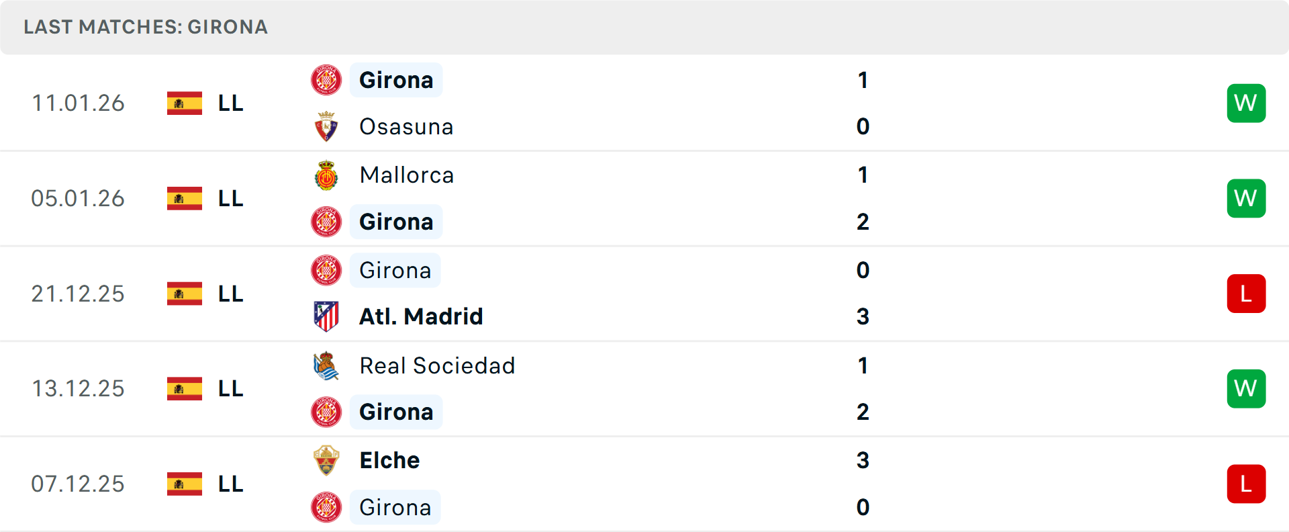This screenshot has height=532, width=1289.
Task: Click Spain flag on the 11.01.26 match
Action: point(185,103)
